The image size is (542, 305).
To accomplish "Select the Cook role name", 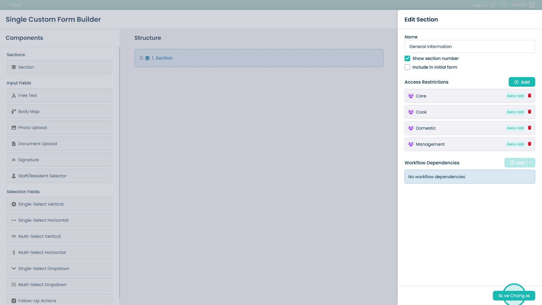I will pyautogui.click(x=421, y=112).
